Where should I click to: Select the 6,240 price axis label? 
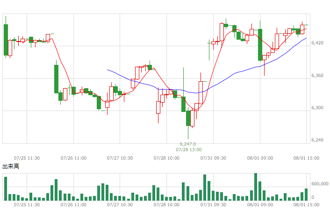click(x=317, y=140)
